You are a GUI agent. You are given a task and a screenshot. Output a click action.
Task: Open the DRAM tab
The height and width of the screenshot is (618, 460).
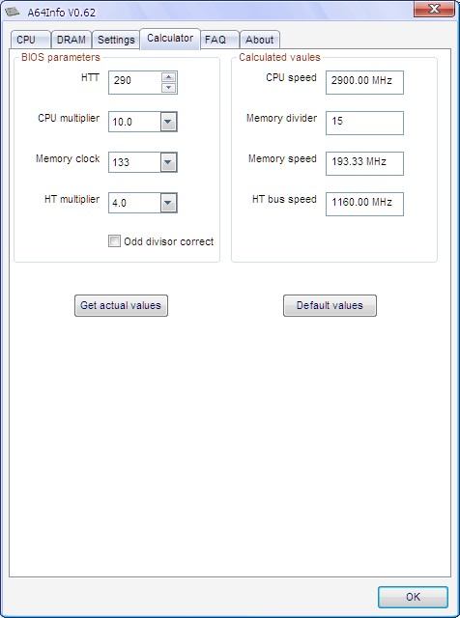click(x=72, y=40)
